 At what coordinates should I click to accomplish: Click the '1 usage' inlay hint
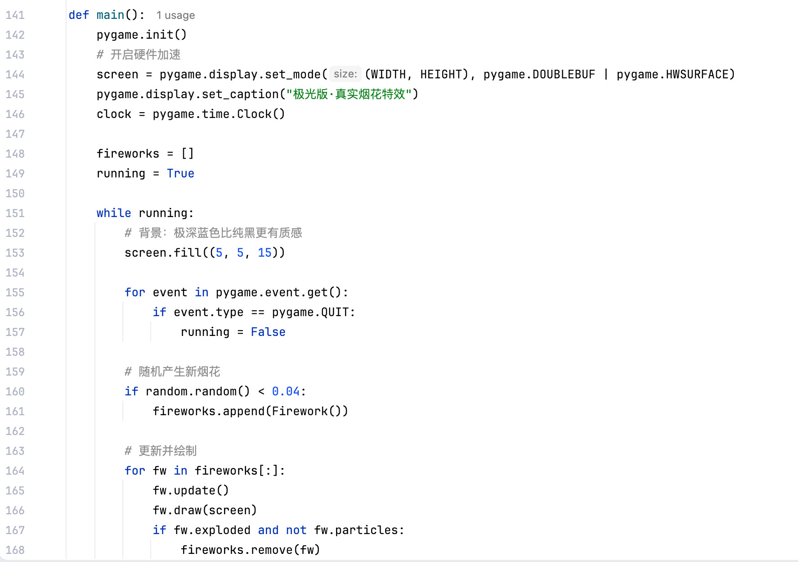click(175, 15)
